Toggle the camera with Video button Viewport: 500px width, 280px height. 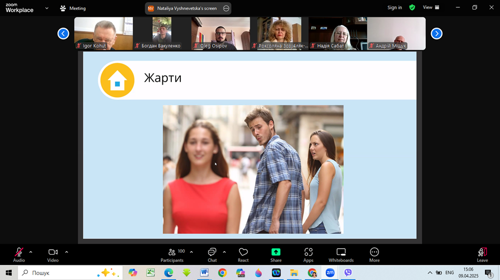[53, 255]
